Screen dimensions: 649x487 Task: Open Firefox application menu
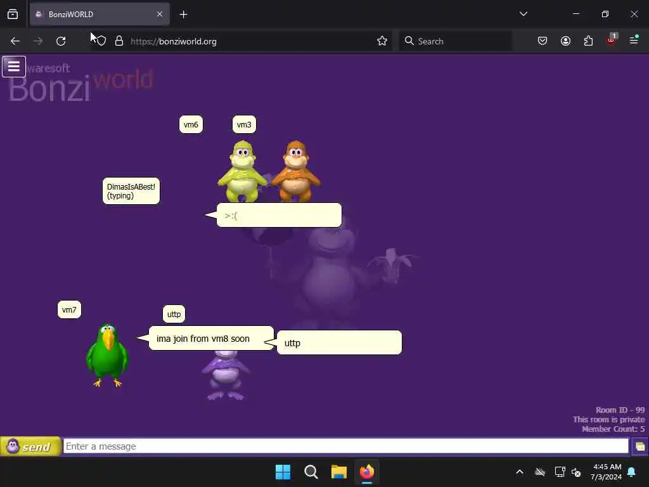click(x=634, y=40)
